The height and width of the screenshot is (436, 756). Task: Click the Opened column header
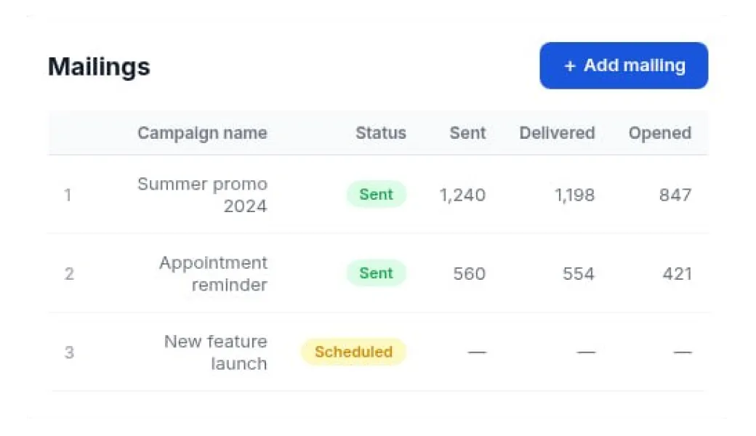click(659, 133)
